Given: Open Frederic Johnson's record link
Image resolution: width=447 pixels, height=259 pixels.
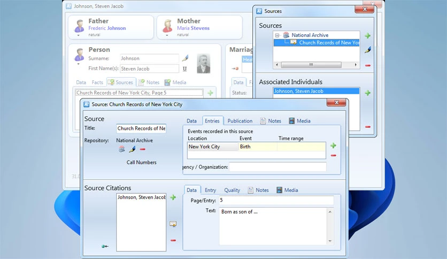Looking at the screenshot, I should pos(107,28).
